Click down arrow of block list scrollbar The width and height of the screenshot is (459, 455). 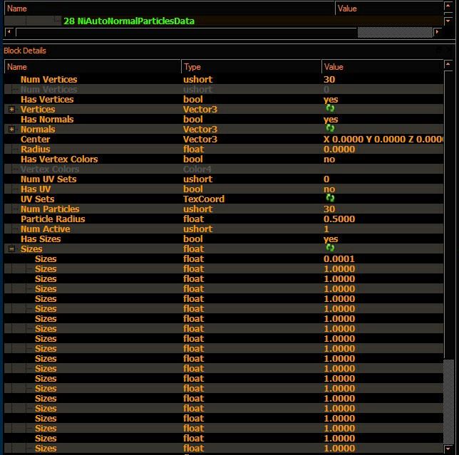(448, 21)
